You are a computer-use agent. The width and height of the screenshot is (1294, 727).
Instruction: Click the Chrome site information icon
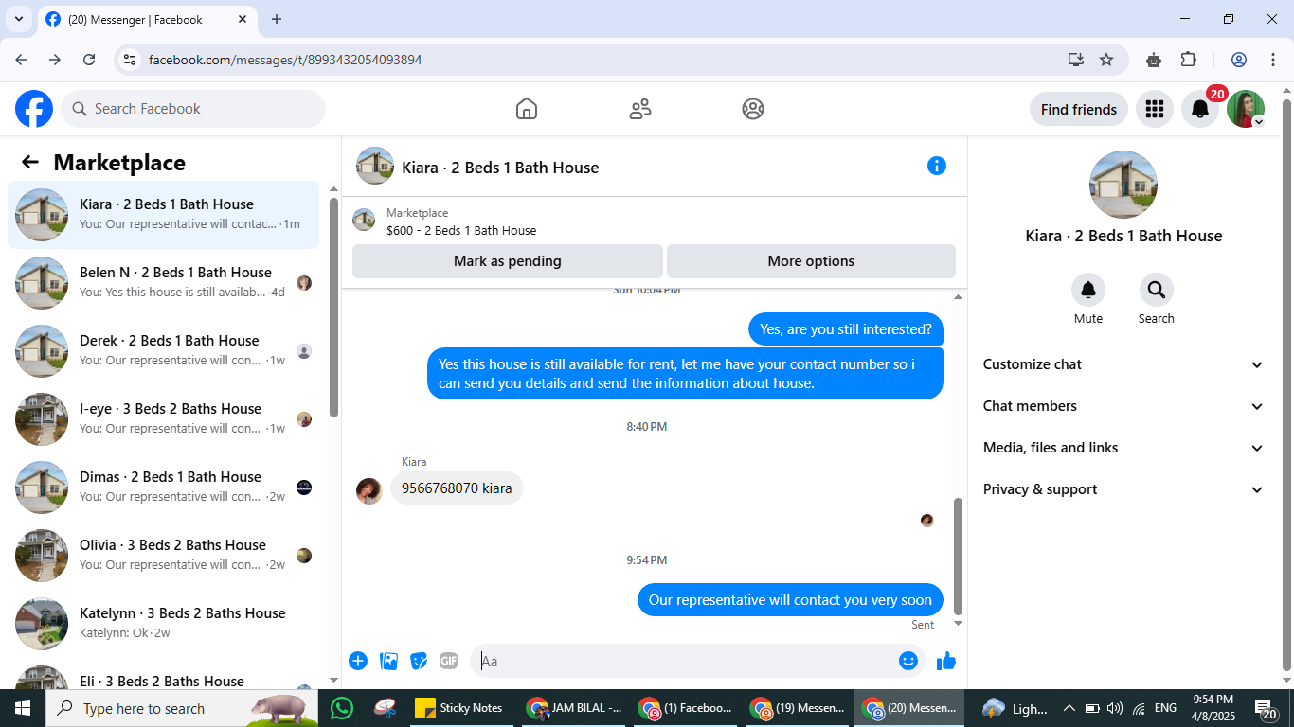click(x=131, y=60)
